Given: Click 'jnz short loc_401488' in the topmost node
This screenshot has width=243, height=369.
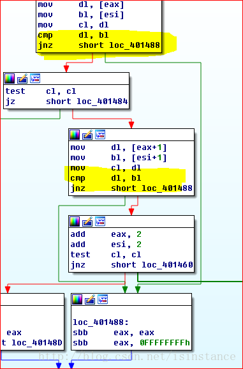Looking at the screenshot, I should point(99,45).
